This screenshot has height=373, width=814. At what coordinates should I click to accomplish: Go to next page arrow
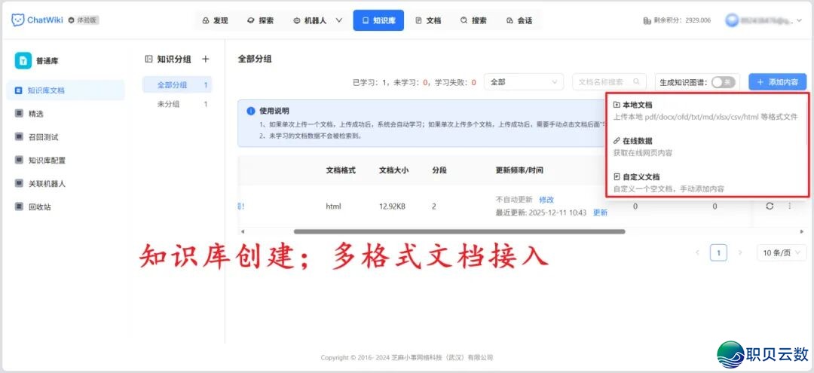(740, 252)
